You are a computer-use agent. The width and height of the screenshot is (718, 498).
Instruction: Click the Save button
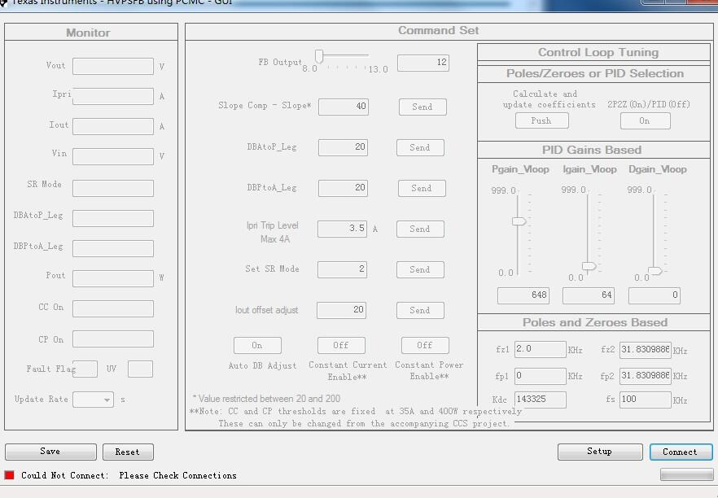[x=50, y=452]
